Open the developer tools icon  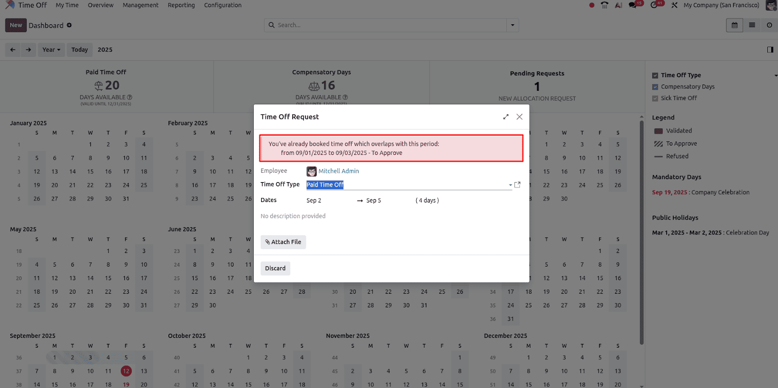(674, 5)
